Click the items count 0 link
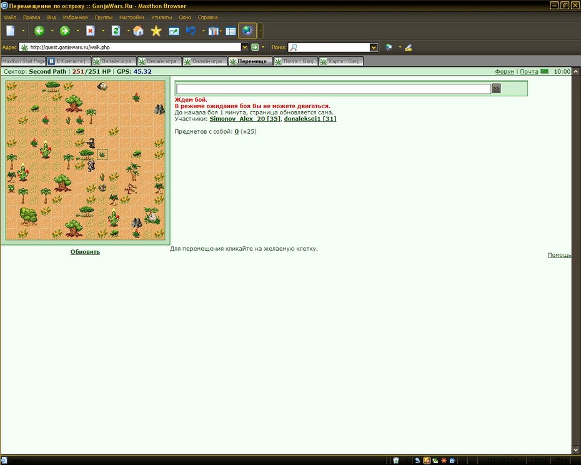 pos(236,131)
